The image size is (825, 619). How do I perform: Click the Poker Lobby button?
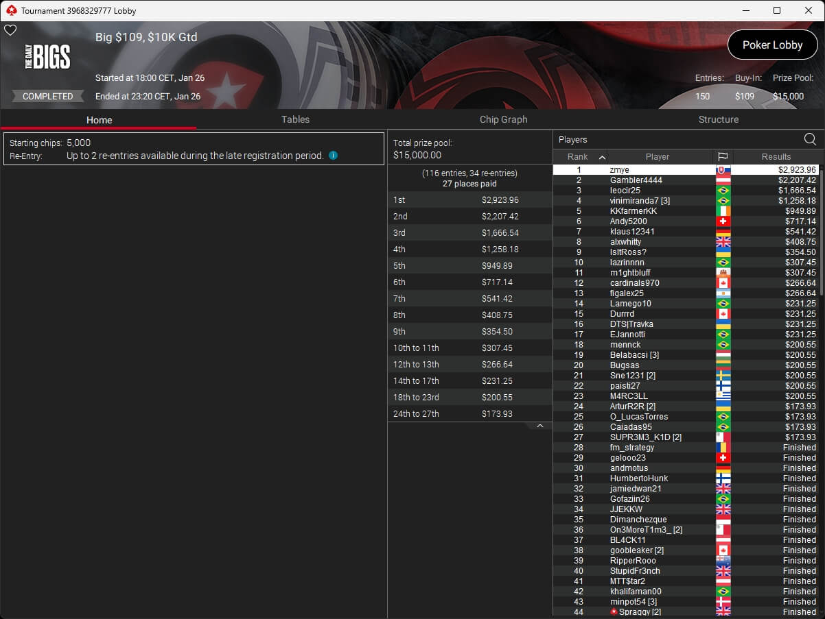[772, 45]
